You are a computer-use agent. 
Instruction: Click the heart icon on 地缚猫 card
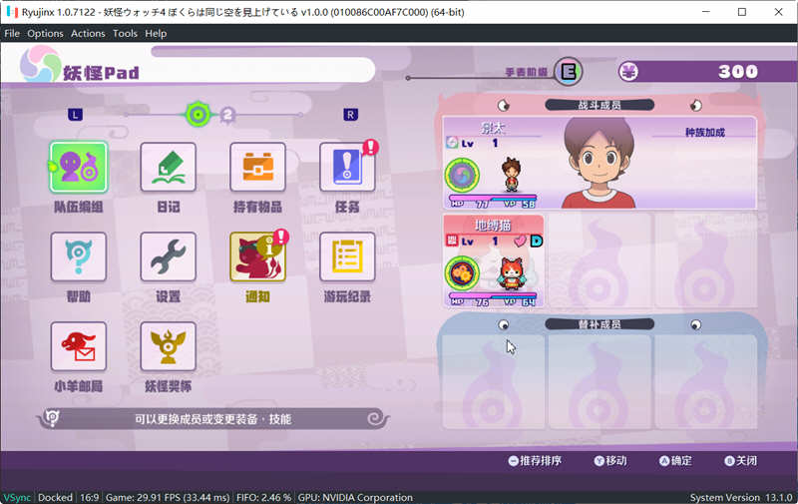tap(520, 241)
